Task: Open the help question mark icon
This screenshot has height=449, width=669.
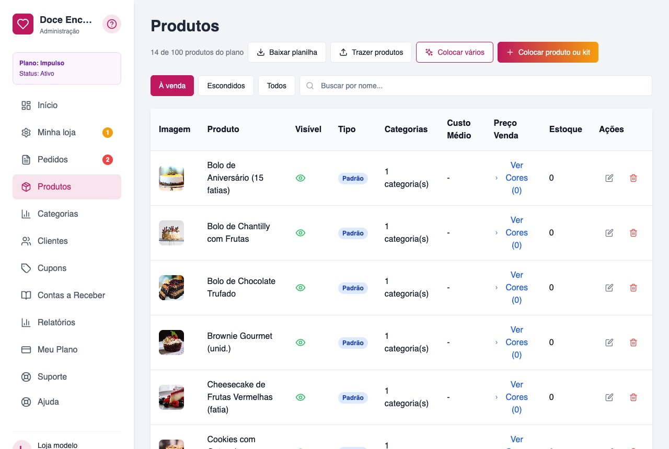Action: pyautogui.click(x=112, y=24)
